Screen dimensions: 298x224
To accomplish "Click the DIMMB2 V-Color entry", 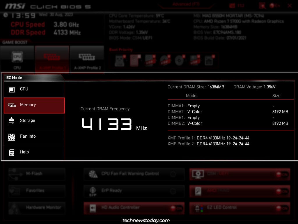I will click(195, 123).
